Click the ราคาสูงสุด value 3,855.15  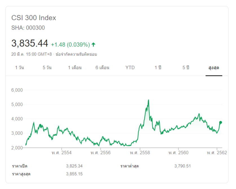74,174
